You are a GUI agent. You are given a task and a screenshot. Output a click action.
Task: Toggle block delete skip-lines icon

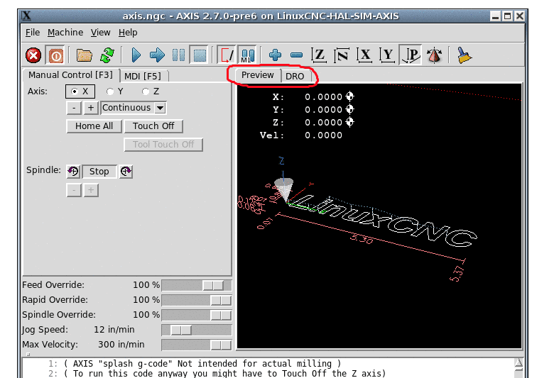click(x=227, y=55)
